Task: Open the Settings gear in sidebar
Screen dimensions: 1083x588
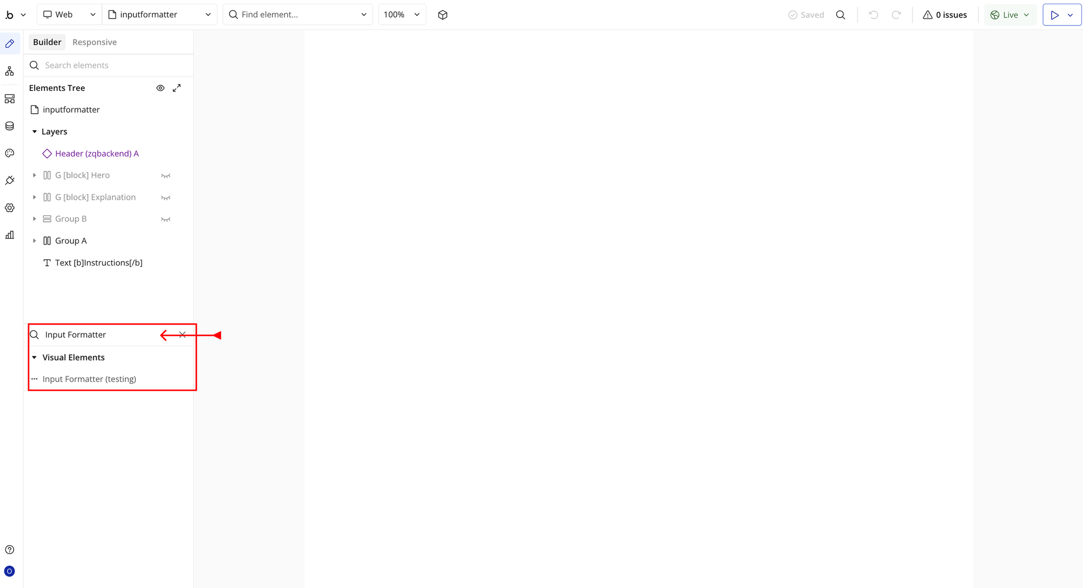Action: (x=10, y=208)
